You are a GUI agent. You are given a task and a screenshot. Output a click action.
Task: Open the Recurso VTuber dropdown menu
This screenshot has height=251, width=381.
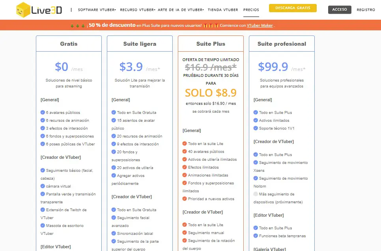[x=138, y=9]
